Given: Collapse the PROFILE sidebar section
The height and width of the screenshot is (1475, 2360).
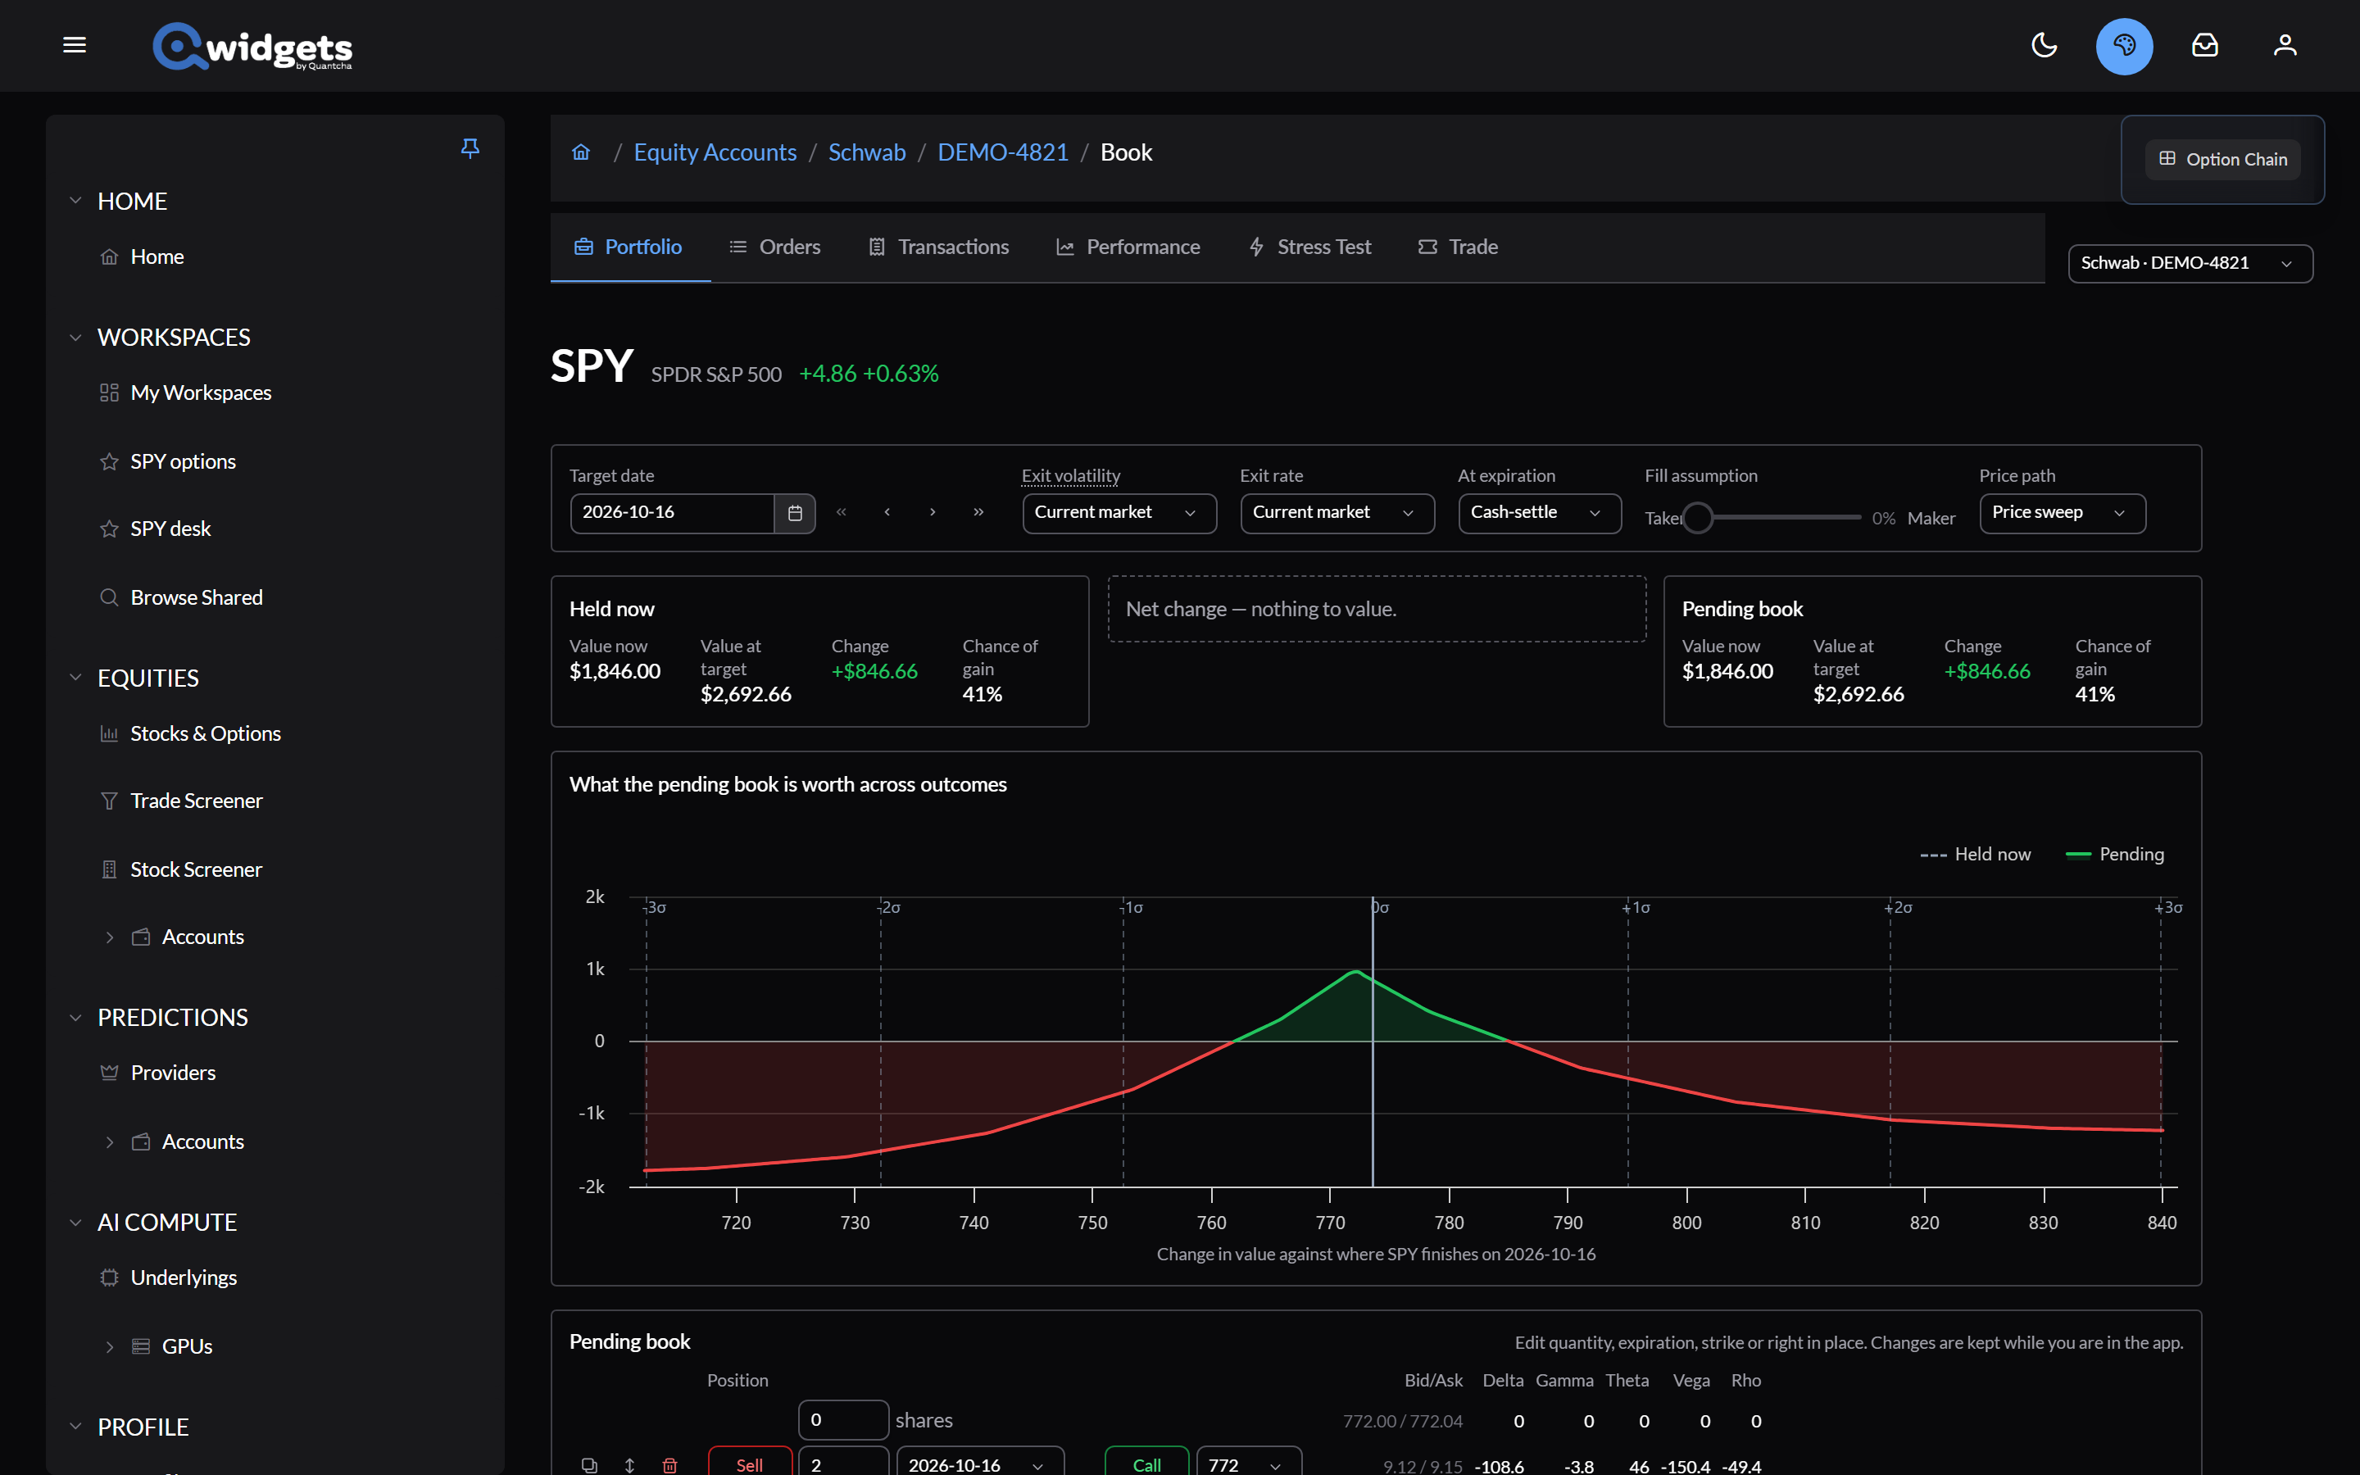Looking at the screenshot, I should pyautogui.click(x=75, y=1427).
